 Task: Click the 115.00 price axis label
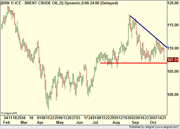[x=173, y=25]
